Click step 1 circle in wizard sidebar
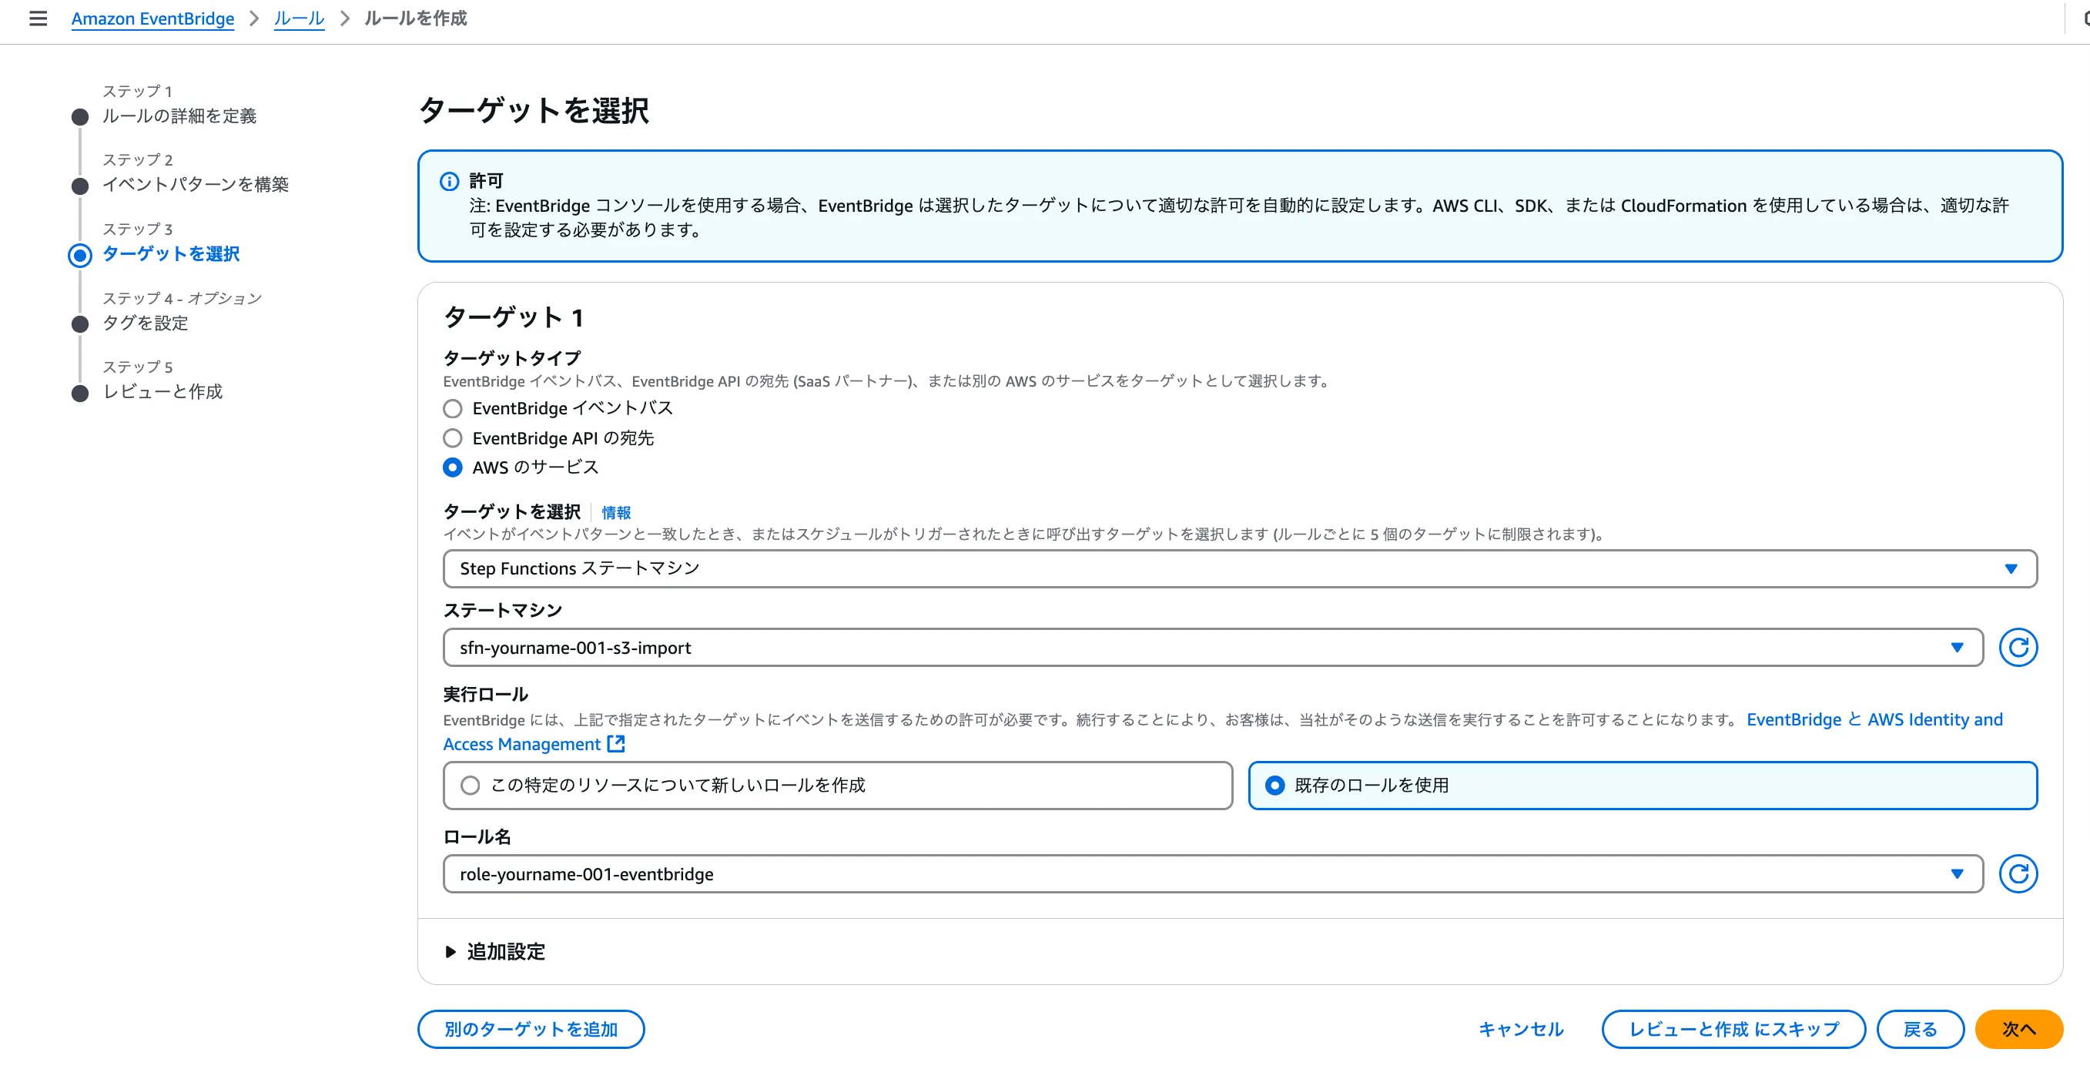 pyautogui.click(x=79, y=117)
